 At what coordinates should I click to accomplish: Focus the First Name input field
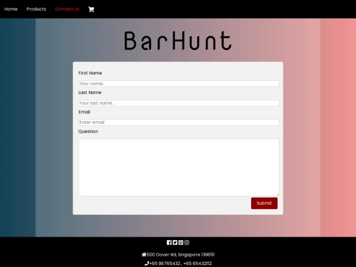[179, 84]
